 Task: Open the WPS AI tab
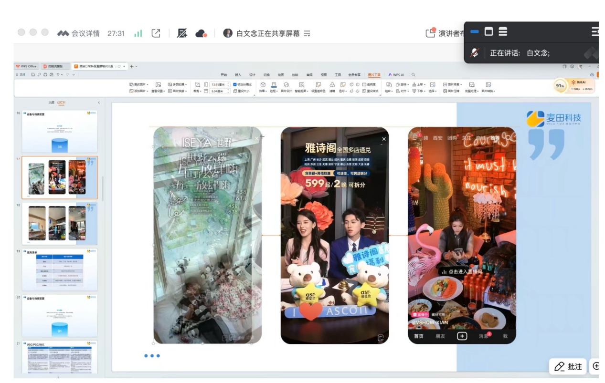tap(398, 74)
